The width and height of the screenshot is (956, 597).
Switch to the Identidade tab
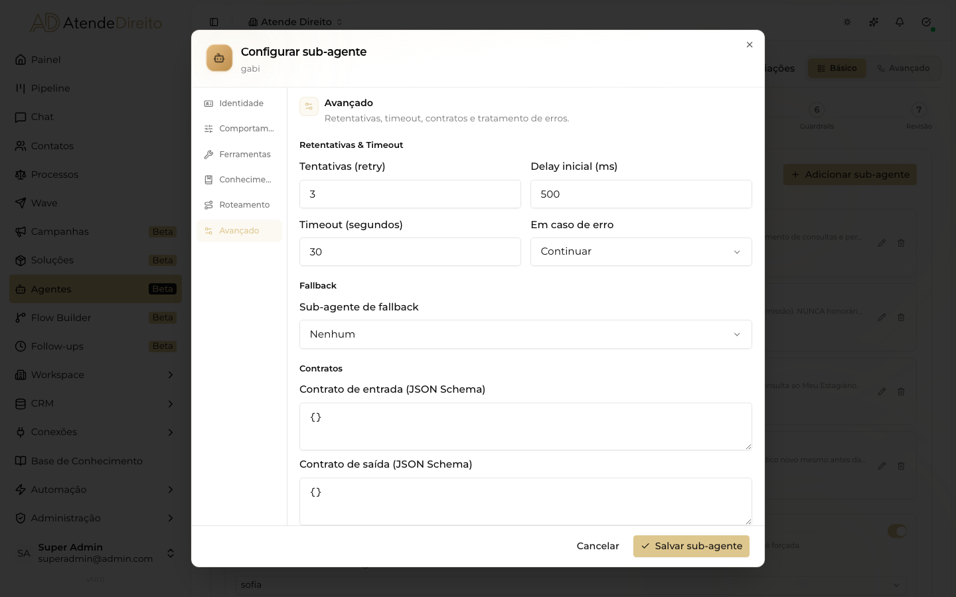coord(239,103)
